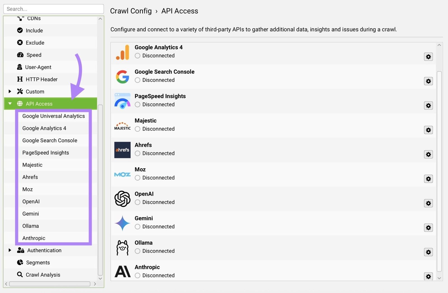
Task: Open settings gear for PageSpeed Insights
Action: [x=428, y=106]
